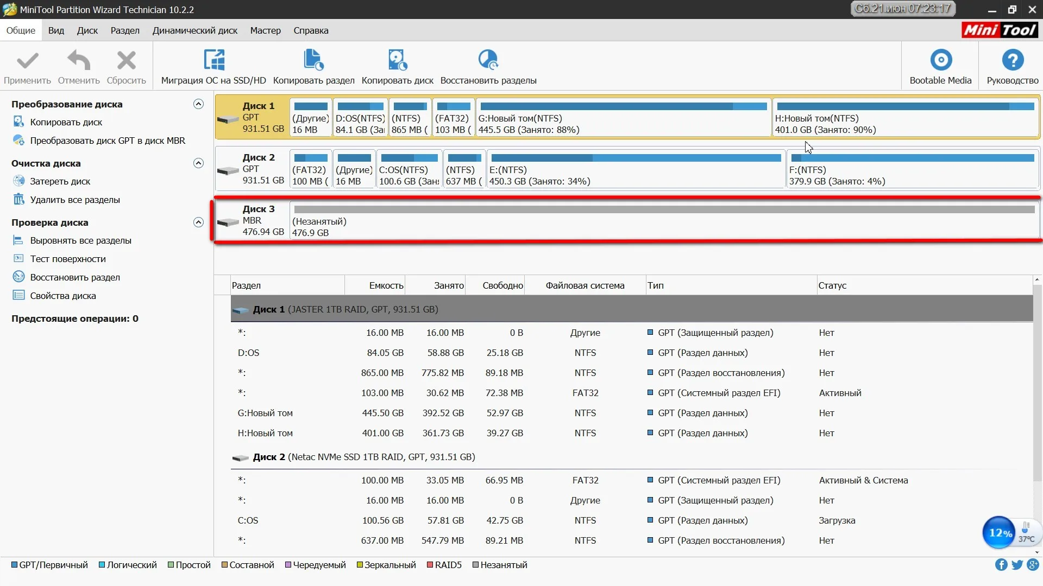Screen dimensions: 1043x586
Task: Open the Facebook share icon
Action: (x=1001, y=565)
